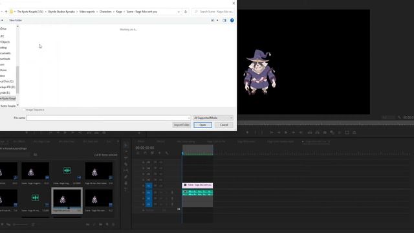Click the change view icon in dialog
This screenshot has height=233, width=414.
[x=213, y=20]
